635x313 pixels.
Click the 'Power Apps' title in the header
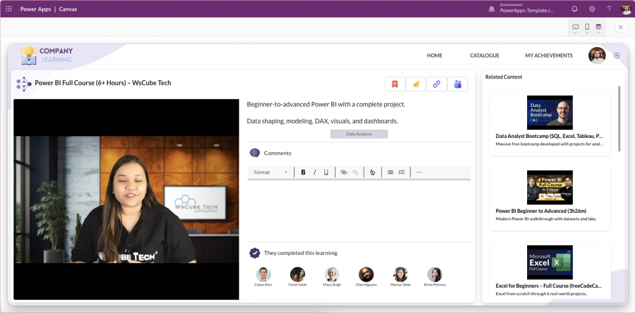pos(35,9)
